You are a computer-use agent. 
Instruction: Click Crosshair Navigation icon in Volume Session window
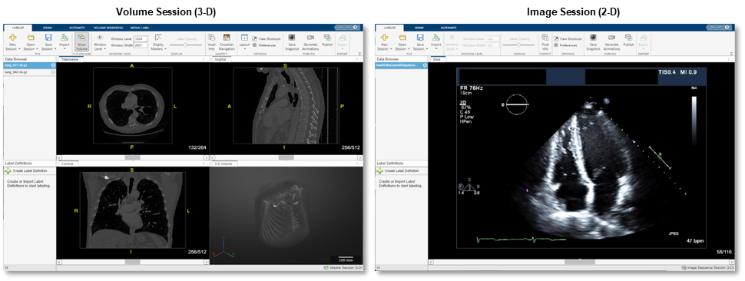(227, 38)
